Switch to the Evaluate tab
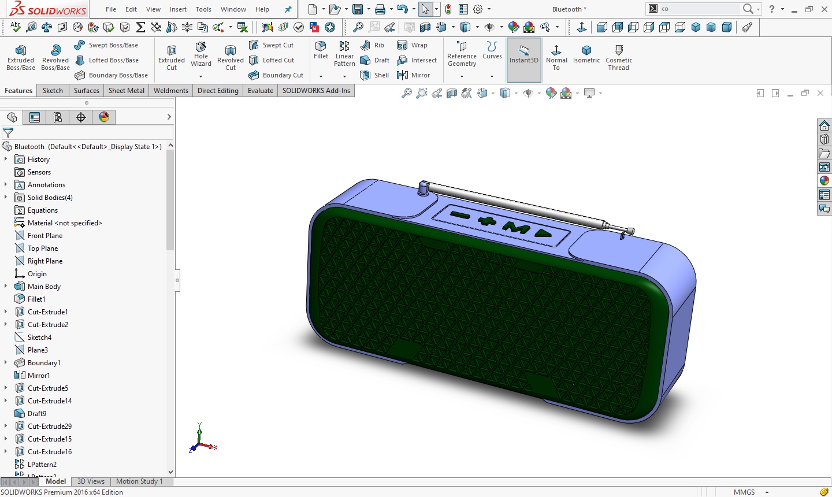 tap(261, 91)
